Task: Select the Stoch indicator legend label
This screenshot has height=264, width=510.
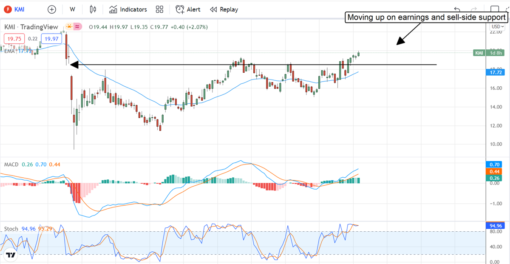Action: pyautogui.click(x=11, y=229)
